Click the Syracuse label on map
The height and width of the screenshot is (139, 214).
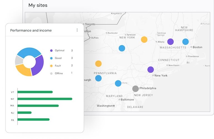131,35
